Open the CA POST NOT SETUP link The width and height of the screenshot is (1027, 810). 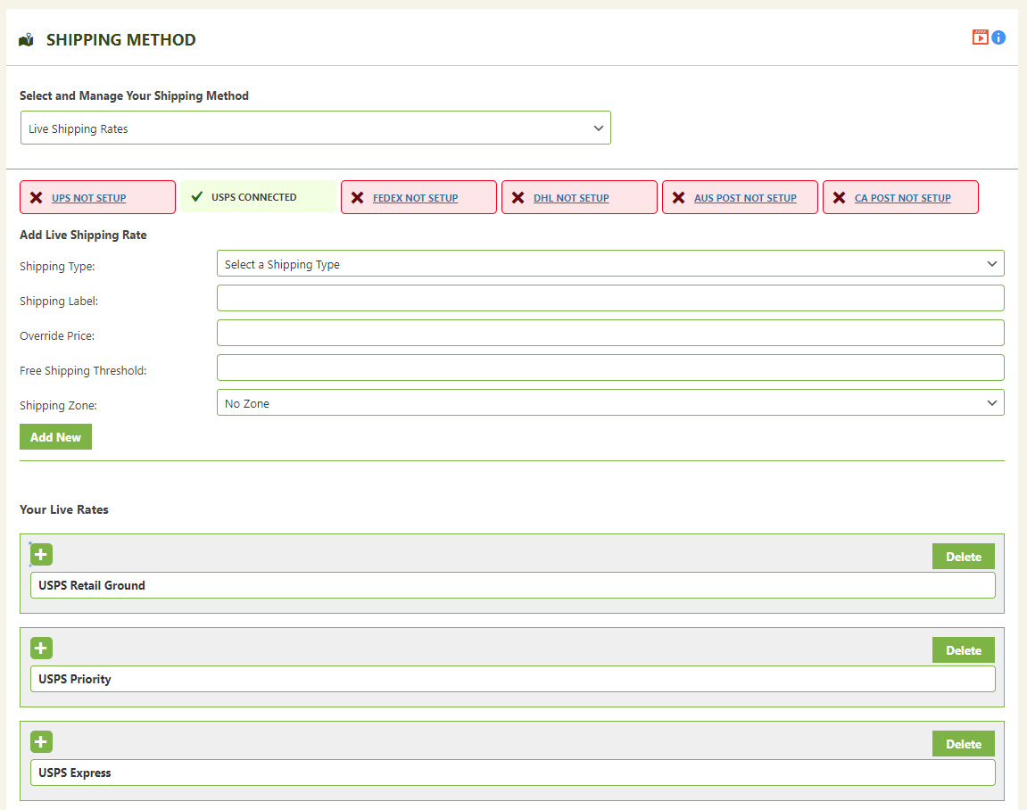point(902,198)
